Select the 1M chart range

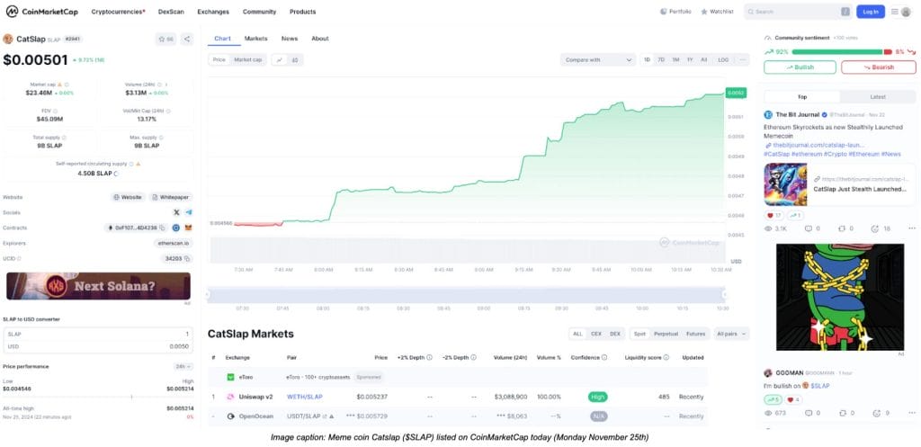coord(675,59)
